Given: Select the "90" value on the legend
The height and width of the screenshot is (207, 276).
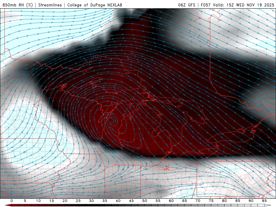Looking at the screenshot, I should [x=251, y=201].
